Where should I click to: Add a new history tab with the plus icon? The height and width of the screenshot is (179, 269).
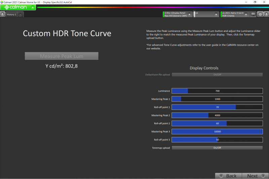pos(20,15)
